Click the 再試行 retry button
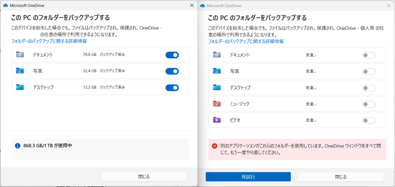 248,177
